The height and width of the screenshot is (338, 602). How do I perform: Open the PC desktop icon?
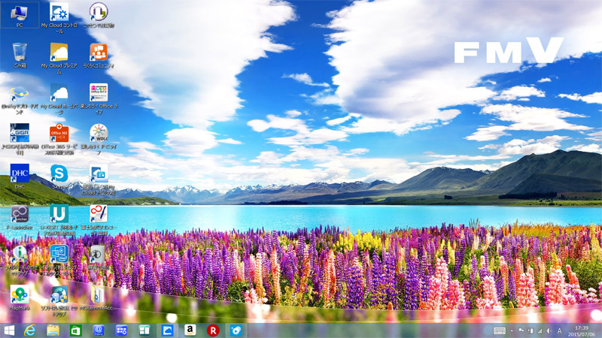(20, 13)
